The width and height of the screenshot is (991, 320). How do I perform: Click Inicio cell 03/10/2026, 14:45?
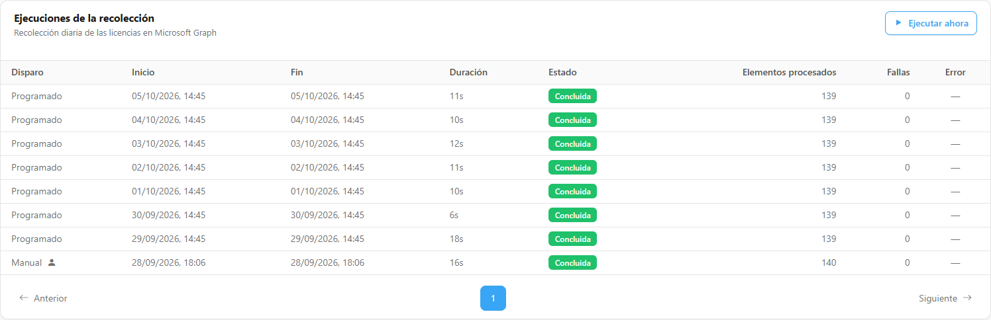point(168,143)
